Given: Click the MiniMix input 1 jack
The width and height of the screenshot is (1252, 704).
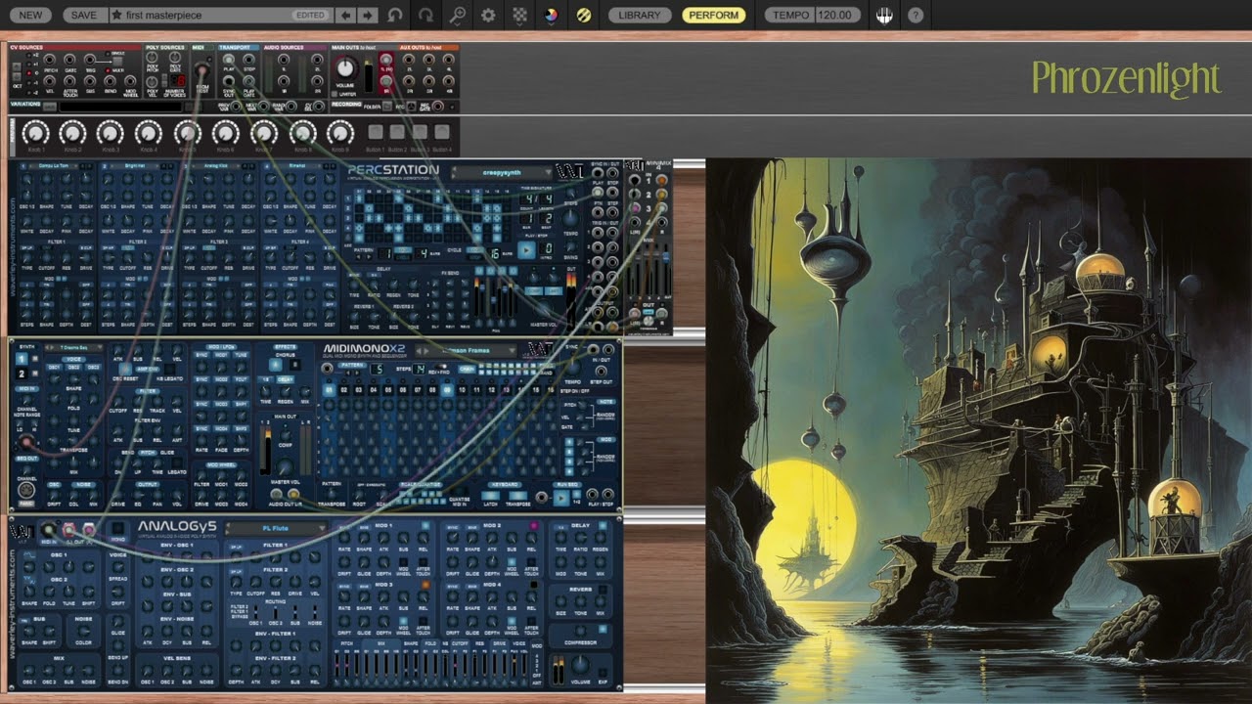Looking at the screenshot, I should pyautogui.click(x=635, y=181).
